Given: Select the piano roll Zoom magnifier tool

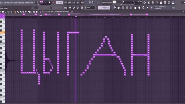Looking at the screenshot, I should click(34, 12).
